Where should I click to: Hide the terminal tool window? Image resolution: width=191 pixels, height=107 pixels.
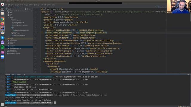[190, 74]
